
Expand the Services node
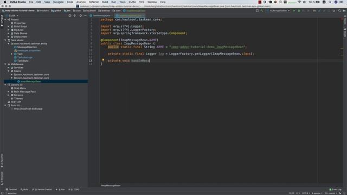click(9, 68)
